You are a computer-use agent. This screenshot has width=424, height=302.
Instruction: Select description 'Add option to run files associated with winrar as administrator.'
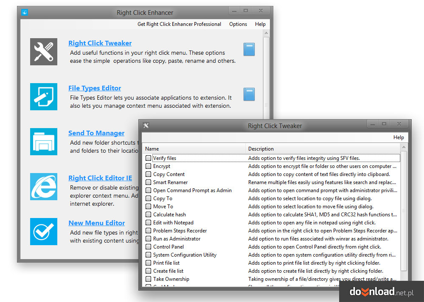pos(318,239)
